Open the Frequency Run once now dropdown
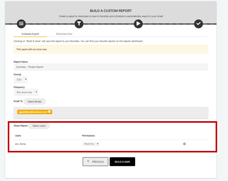This screenshot has width=228, height=181. (26, 92)
